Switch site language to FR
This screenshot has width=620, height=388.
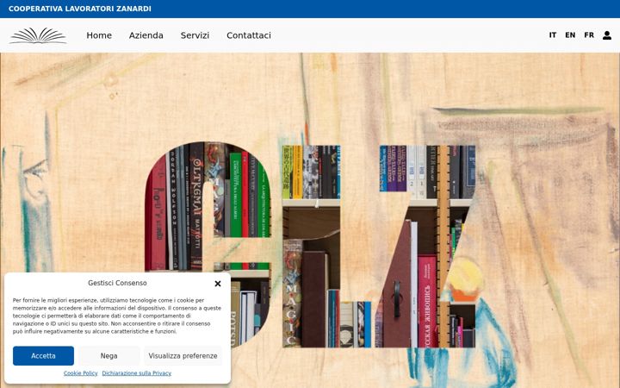(x=589, y=35)
